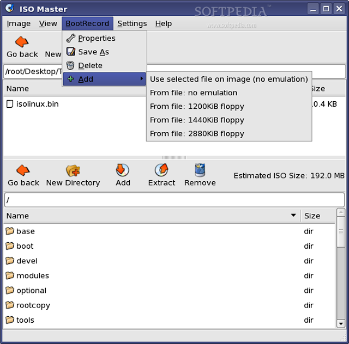349x344 pixels.
Task: Click the Estimated ISO Size: 192.0 MB label
Action: click(x=289, y=176)
